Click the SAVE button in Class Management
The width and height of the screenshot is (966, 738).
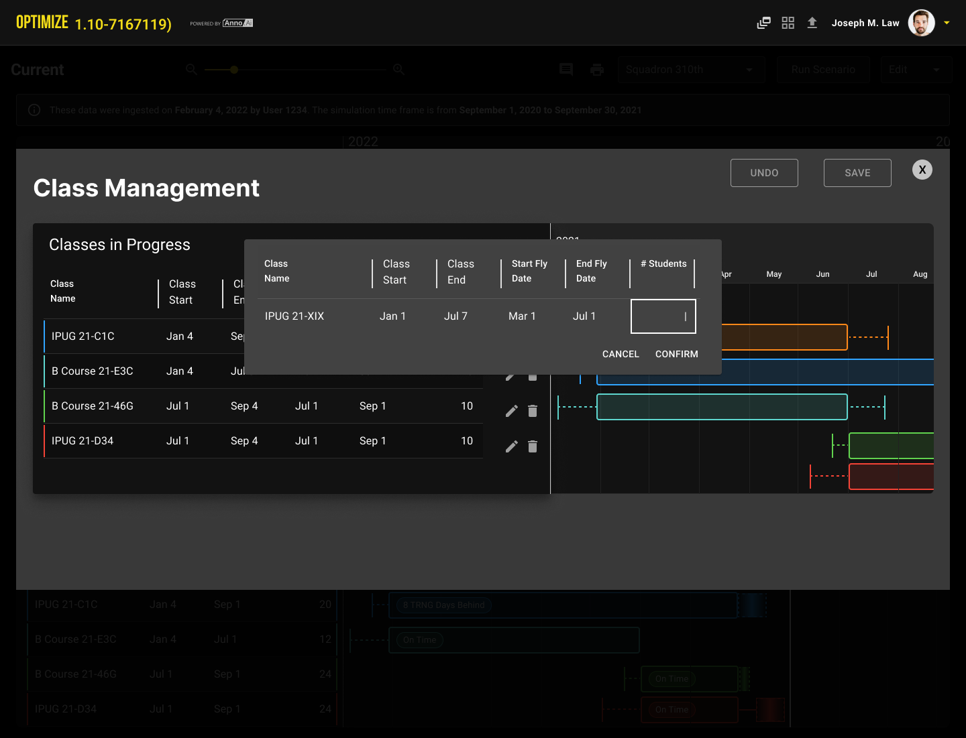coord(857,173)
